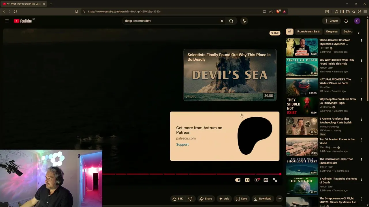369x207 pixels.
Task: Select the Deep sea filter chip
Action: coord(332,32)
